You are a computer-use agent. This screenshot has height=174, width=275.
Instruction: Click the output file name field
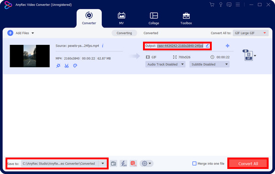(180, 46)
